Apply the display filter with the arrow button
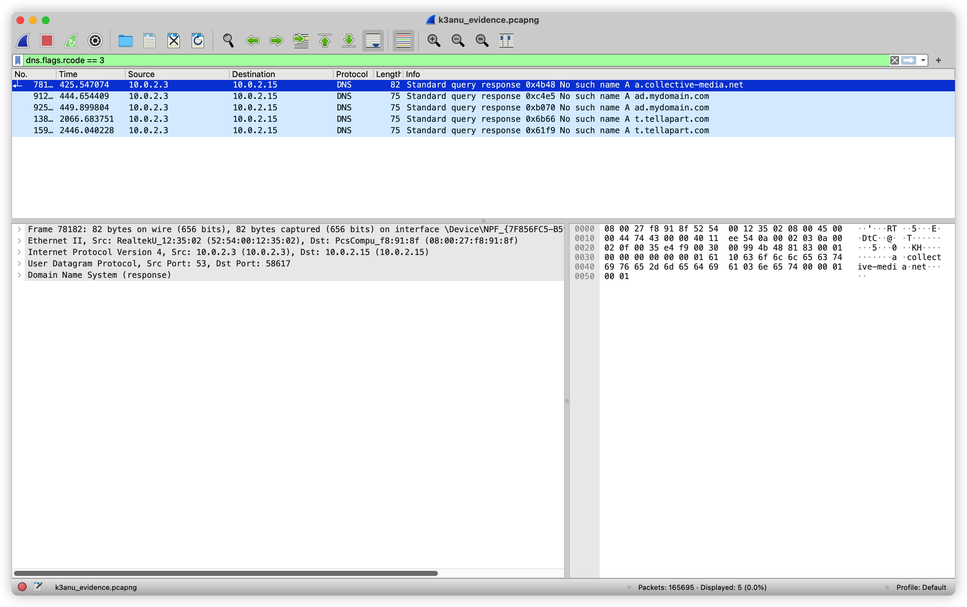Screen dimensions: 967x607 pyautogui.click(x=909, y=60)
